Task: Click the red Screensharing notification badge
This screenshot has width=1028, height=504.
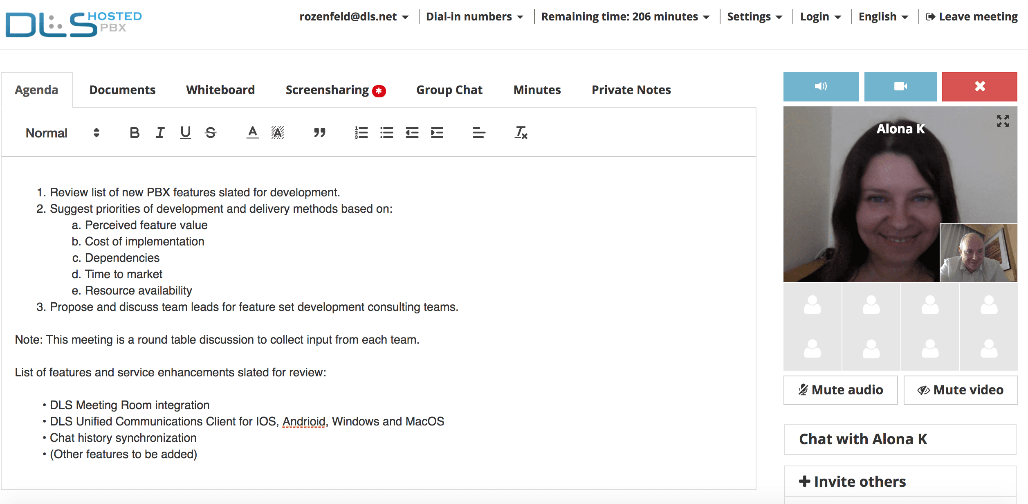Action: click(x=379, y=91)
